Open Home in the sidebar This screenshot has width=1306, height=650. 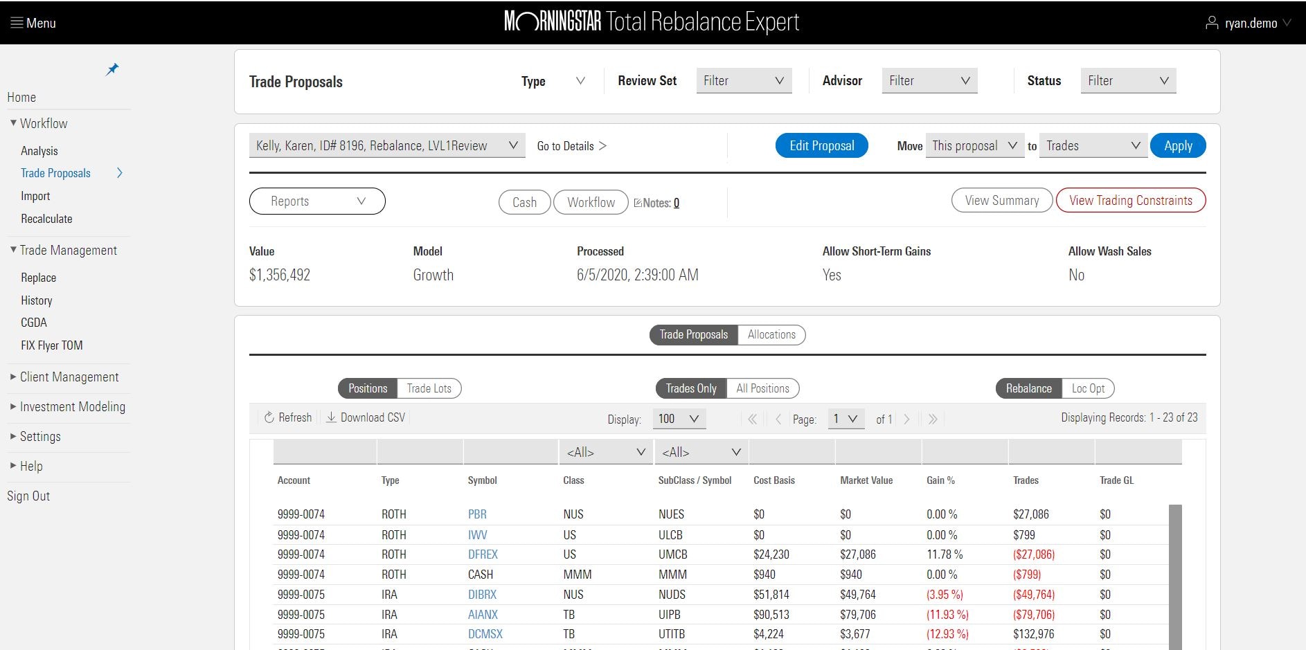(x=21, y=98)
